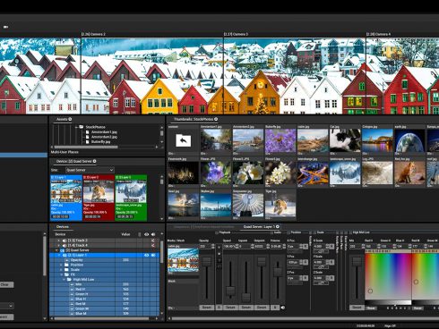Screen dimensions: 439x329
Task: Toggle the Position section checkbox
Action: 288,232
